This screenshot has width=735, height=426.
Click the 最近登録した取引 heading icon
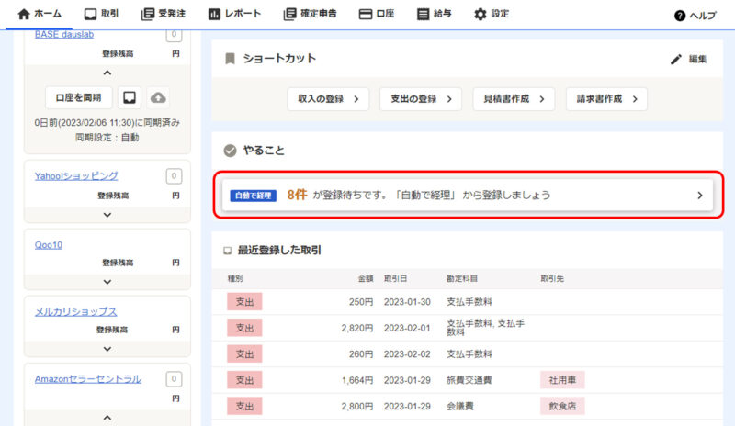pos(227,251)
